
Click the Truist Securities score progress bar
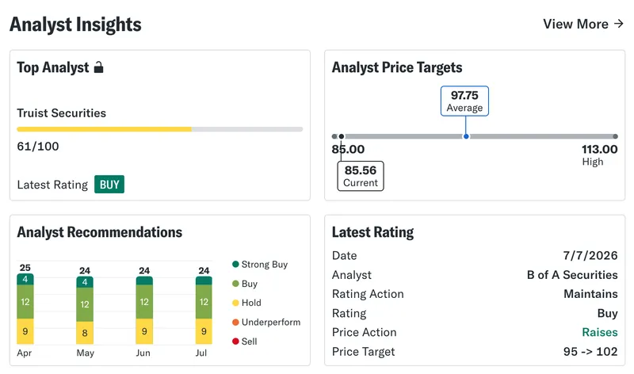160,129
